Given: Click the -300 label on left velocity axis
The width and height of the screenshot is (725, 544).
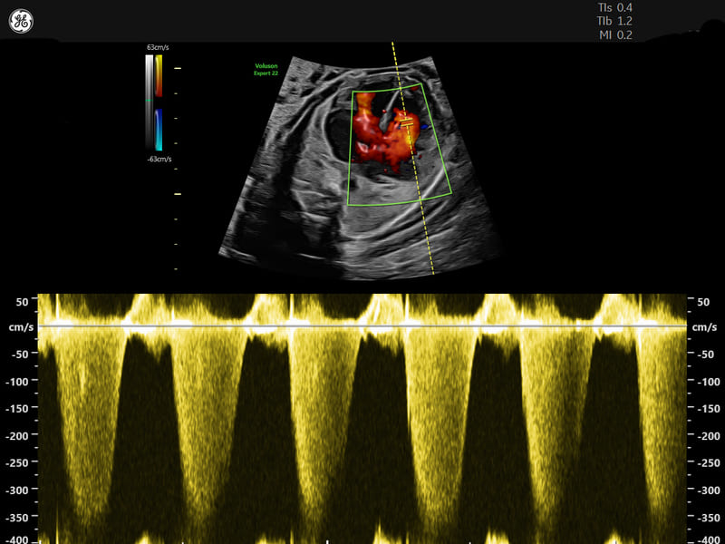Looking at the screenshot, I should click(20, 490).
